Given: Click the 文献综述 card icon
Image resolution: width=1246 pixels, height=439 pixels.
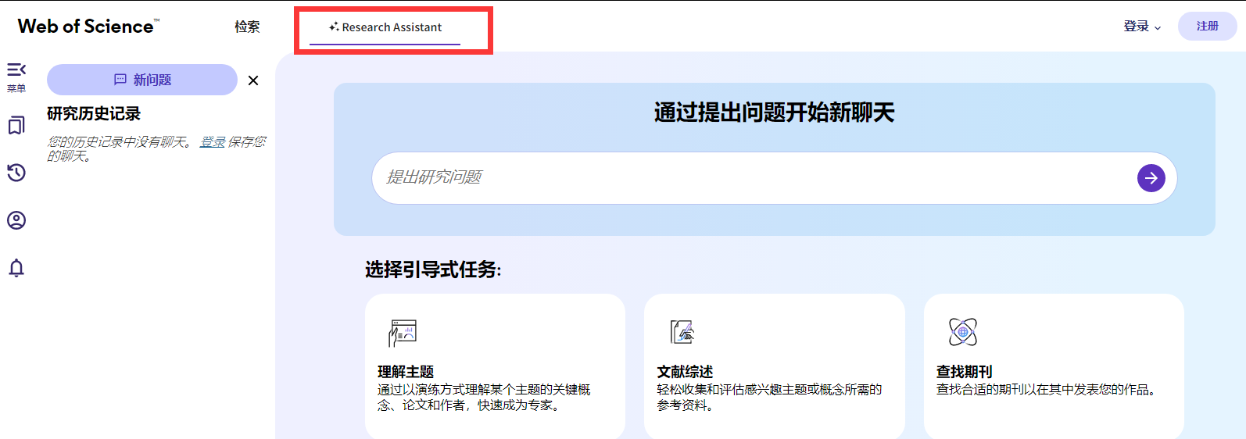Looking at the screenshot, I should tap(682, 333).
